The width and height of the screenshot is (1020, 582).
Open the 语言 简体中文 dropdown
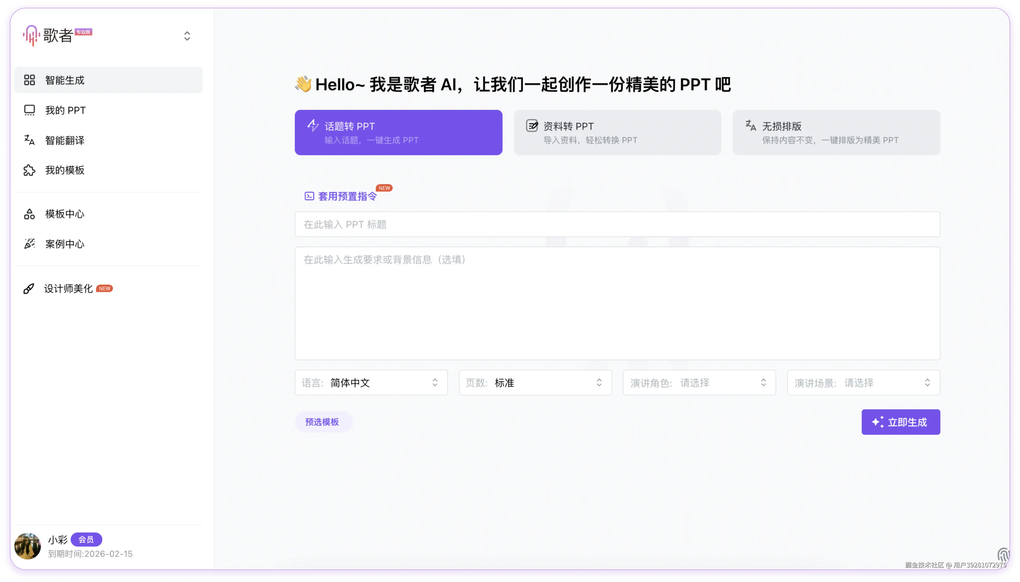[371, 383]
